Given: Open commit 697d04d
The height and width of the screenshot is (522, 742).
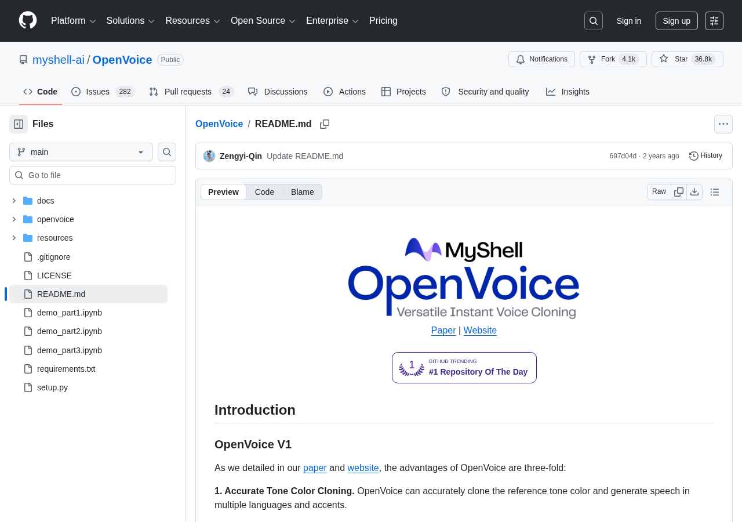Looking at the screenshot, I should [x=623, y=156].
